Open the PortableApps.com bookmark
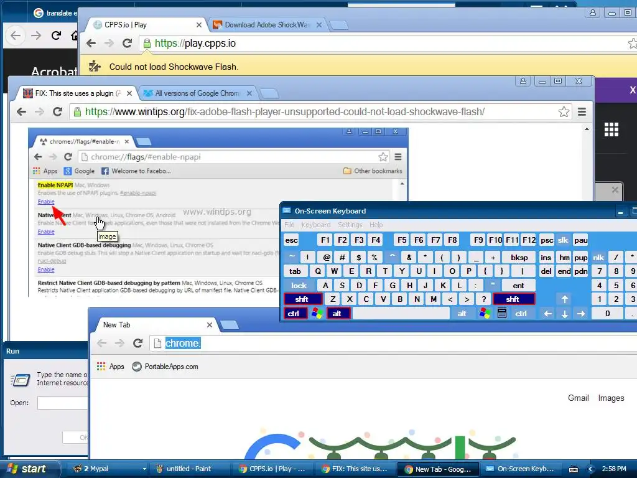 click(x=165, y=366)
